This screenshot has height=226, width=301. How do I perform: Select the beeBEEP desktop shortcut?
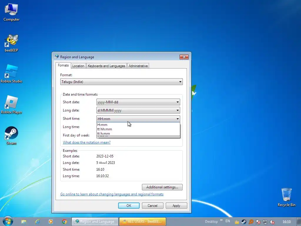pyautogui.click(x=11, y=43)
